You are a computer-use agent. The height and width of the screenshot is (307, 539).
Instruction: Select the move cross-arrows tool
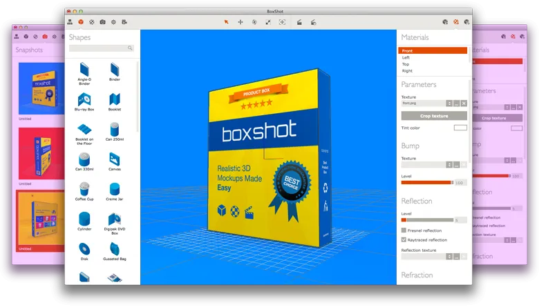[x=240, y=22]
